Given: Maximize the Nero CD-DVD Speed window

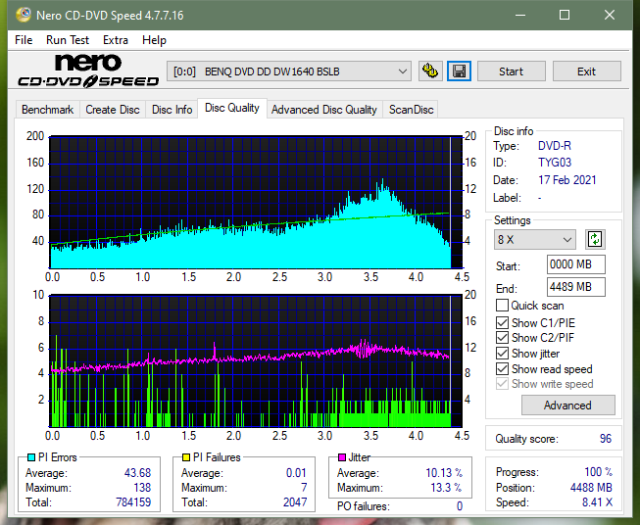Looking at the screenshot, I should click(x=565, y=15).
